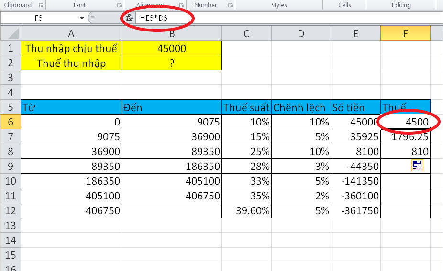
Task: Click the 'Đến' header cell
Action: point(172,107)
